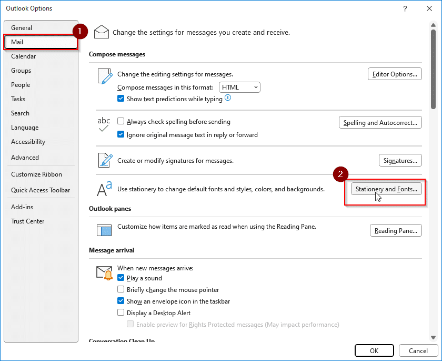The width and height of the screenshot is (442, 361).
Task: Click Cancel to discard changes
Action: pos(418,350)
